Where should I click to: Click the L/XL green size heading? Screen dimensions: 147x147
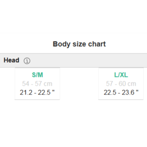121,75
